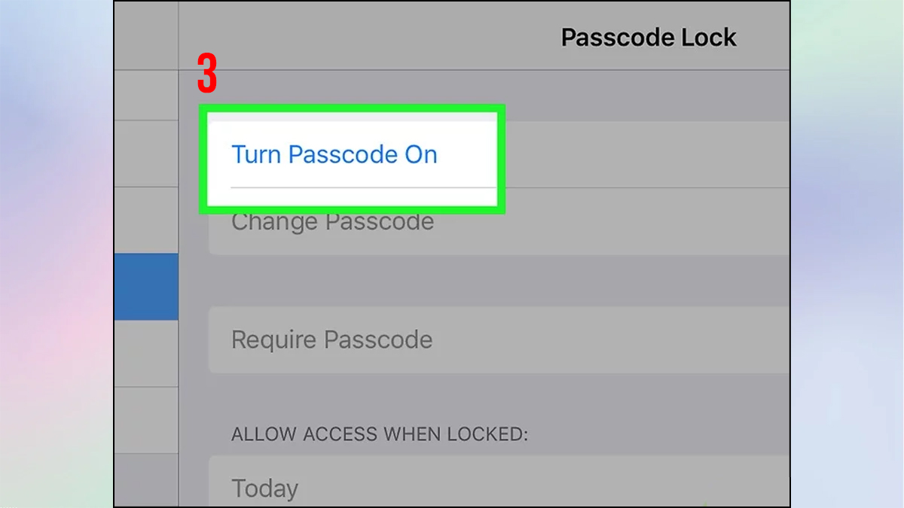This screenshot has width=904, height=508.
Task: Select the bottom sidebar settings row
Action: click(145, 482)
